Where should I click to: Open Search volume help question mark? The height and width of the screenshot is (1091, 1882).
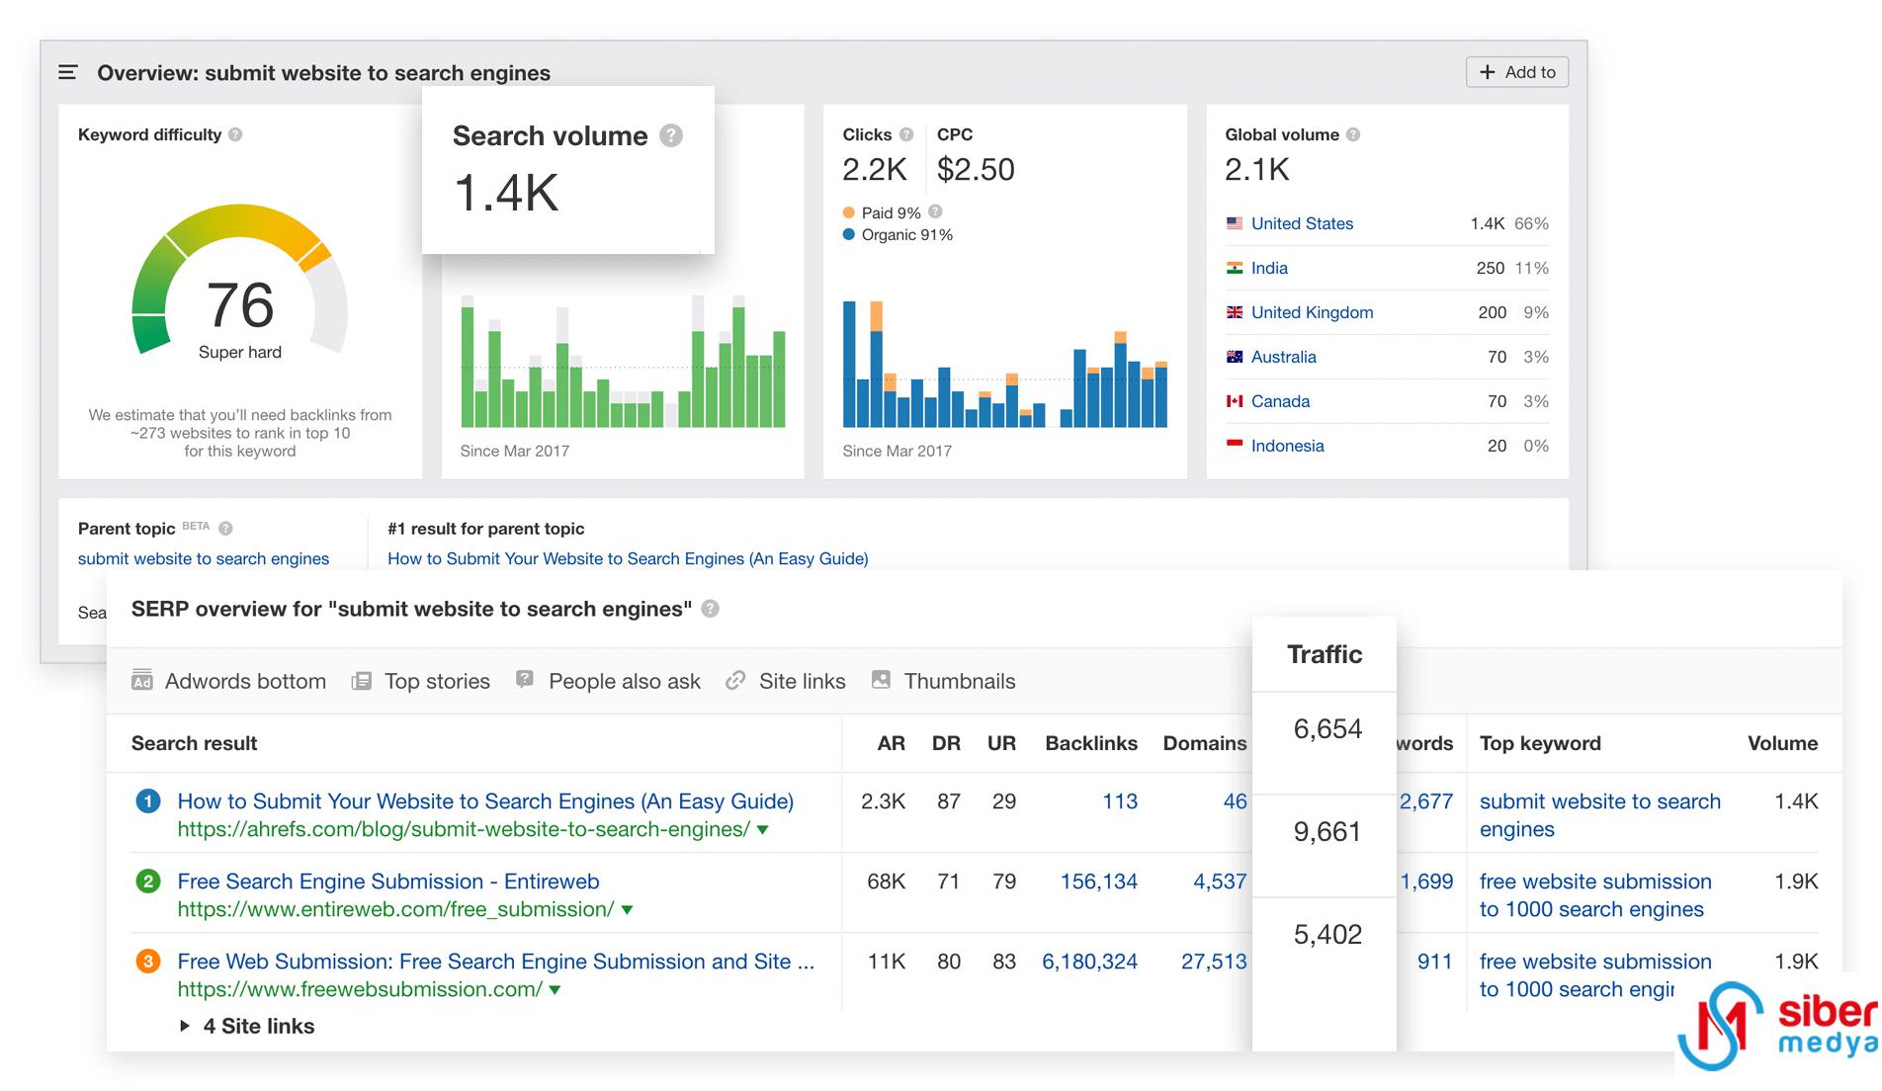pyautogui.click(x=671, y=135)
